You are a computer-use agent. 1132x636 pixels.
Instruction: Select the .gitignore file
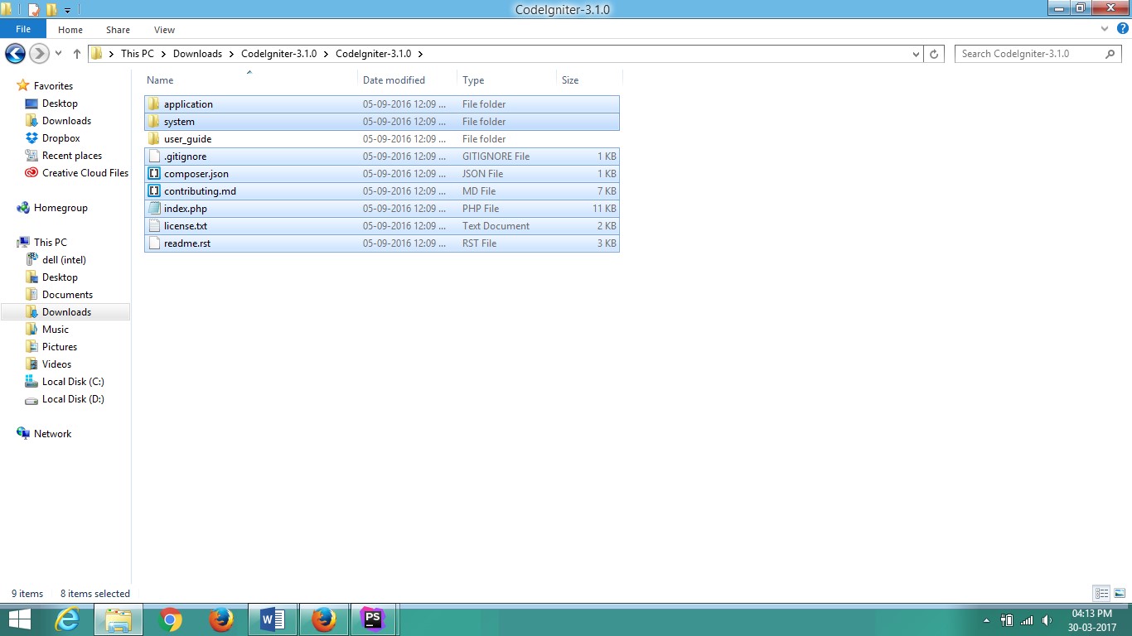click(x=382, y=157)
